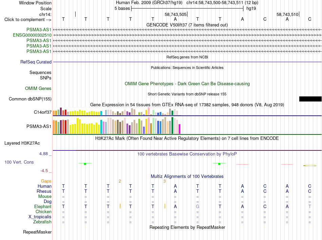Viewport: 322px width, 240px height.
Task: Open 'OMIM Gene Phenotypes' track title
Action: [x=187, y=84]
